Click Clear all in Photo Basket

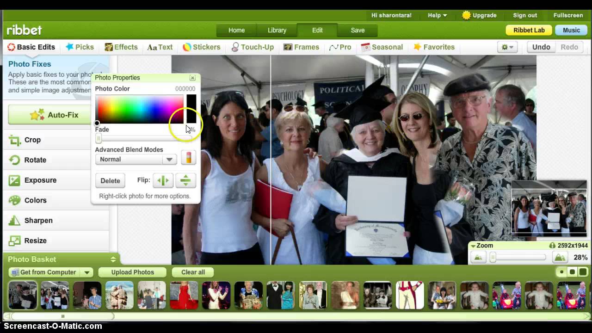193,272
